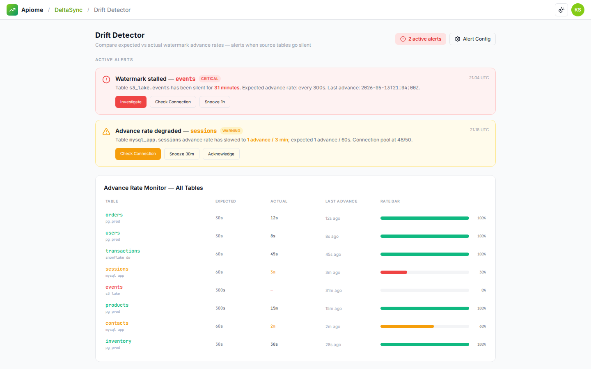Open the users table row
This screenshot has height=369, width=591.
[295, 236]
